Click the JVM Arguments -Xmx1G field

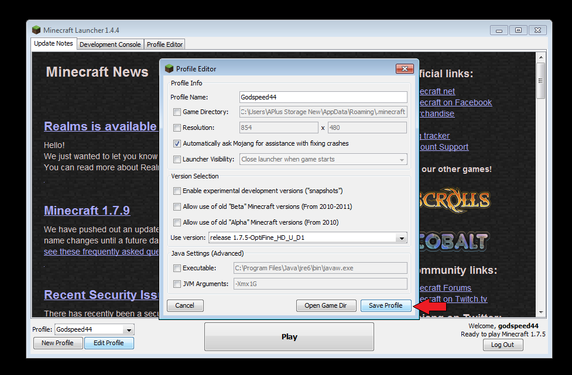[320, 284]
